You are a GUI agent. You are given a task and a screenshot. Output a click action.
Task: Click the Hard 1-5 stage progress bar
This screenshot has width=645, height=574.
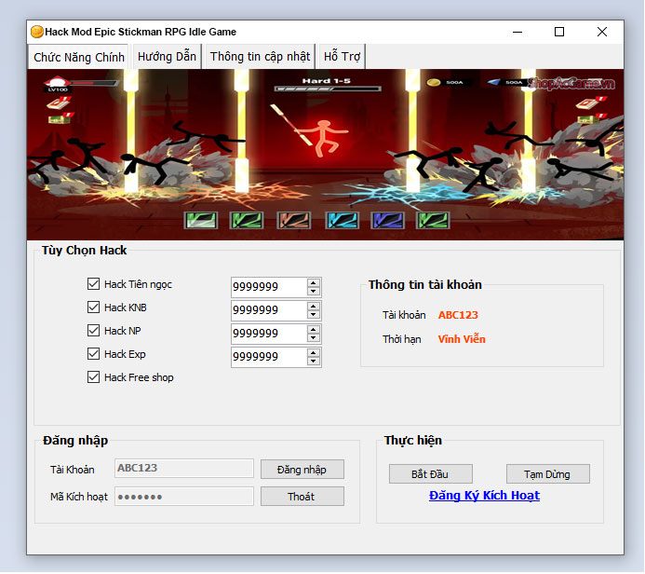click(x=328, y=89)
